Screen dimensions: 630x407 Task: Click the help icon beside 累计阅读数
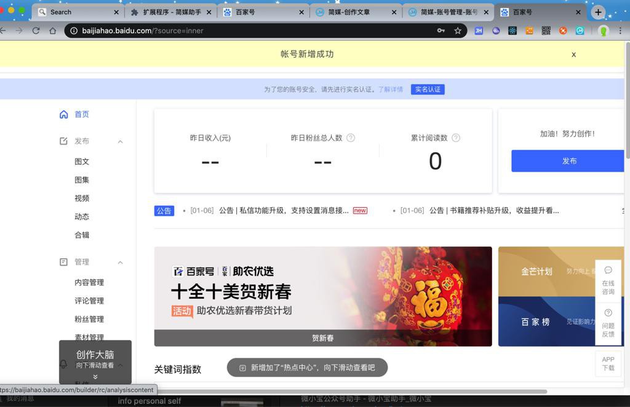(456, 138)
